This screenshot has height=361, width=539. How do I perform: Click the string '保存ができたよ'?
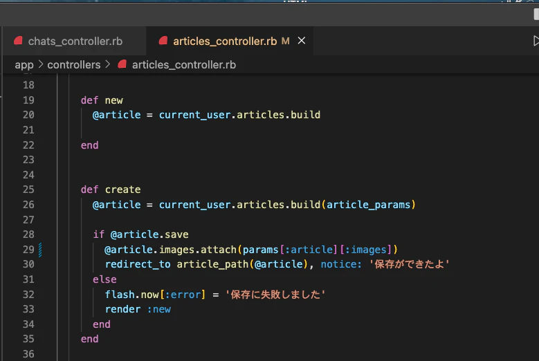[409, 264]
